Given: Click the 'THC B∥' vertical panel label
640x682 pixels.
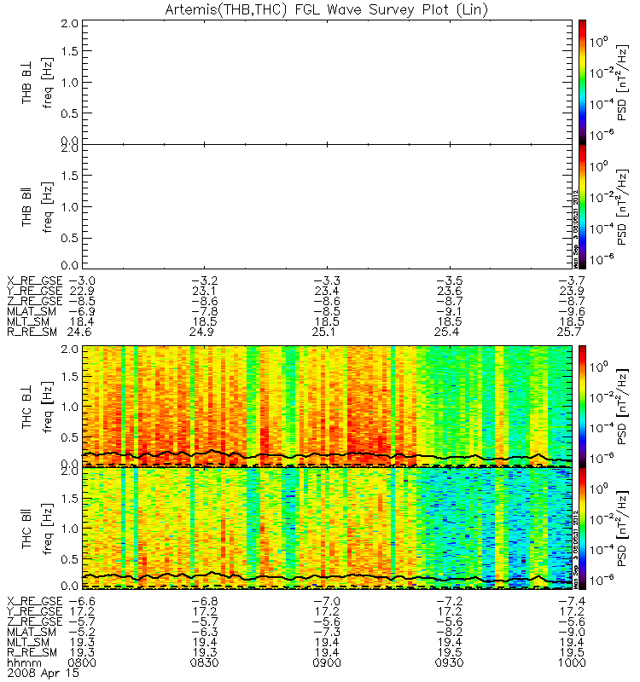Looking at the screenshot, I should (x=26, y=529).
